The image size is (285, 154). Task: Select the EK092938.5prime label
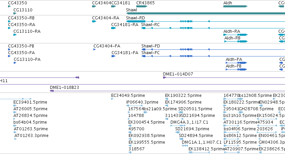click(x=147, y=136)
